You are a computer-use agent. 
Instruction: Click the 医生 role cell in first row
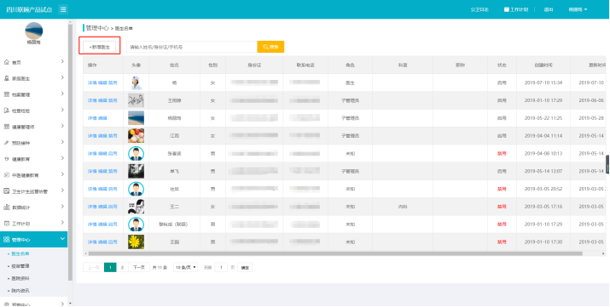point(350,83)
